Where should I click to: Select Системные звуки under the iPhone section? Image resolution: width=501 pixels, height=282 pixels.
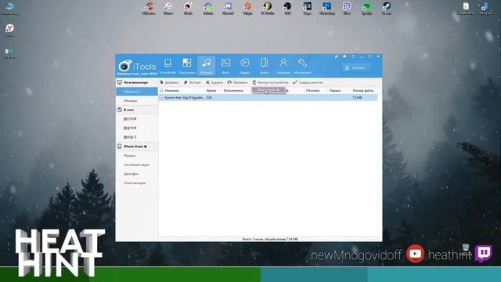(137, 164)
